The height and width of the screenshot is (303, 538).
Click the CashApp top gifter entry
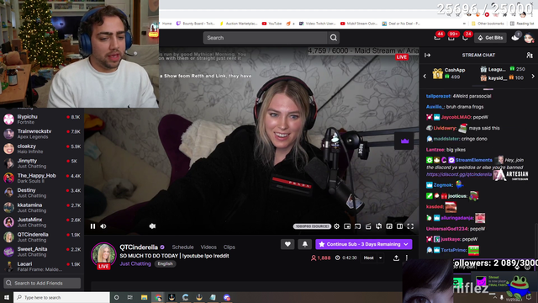[450, 73]
